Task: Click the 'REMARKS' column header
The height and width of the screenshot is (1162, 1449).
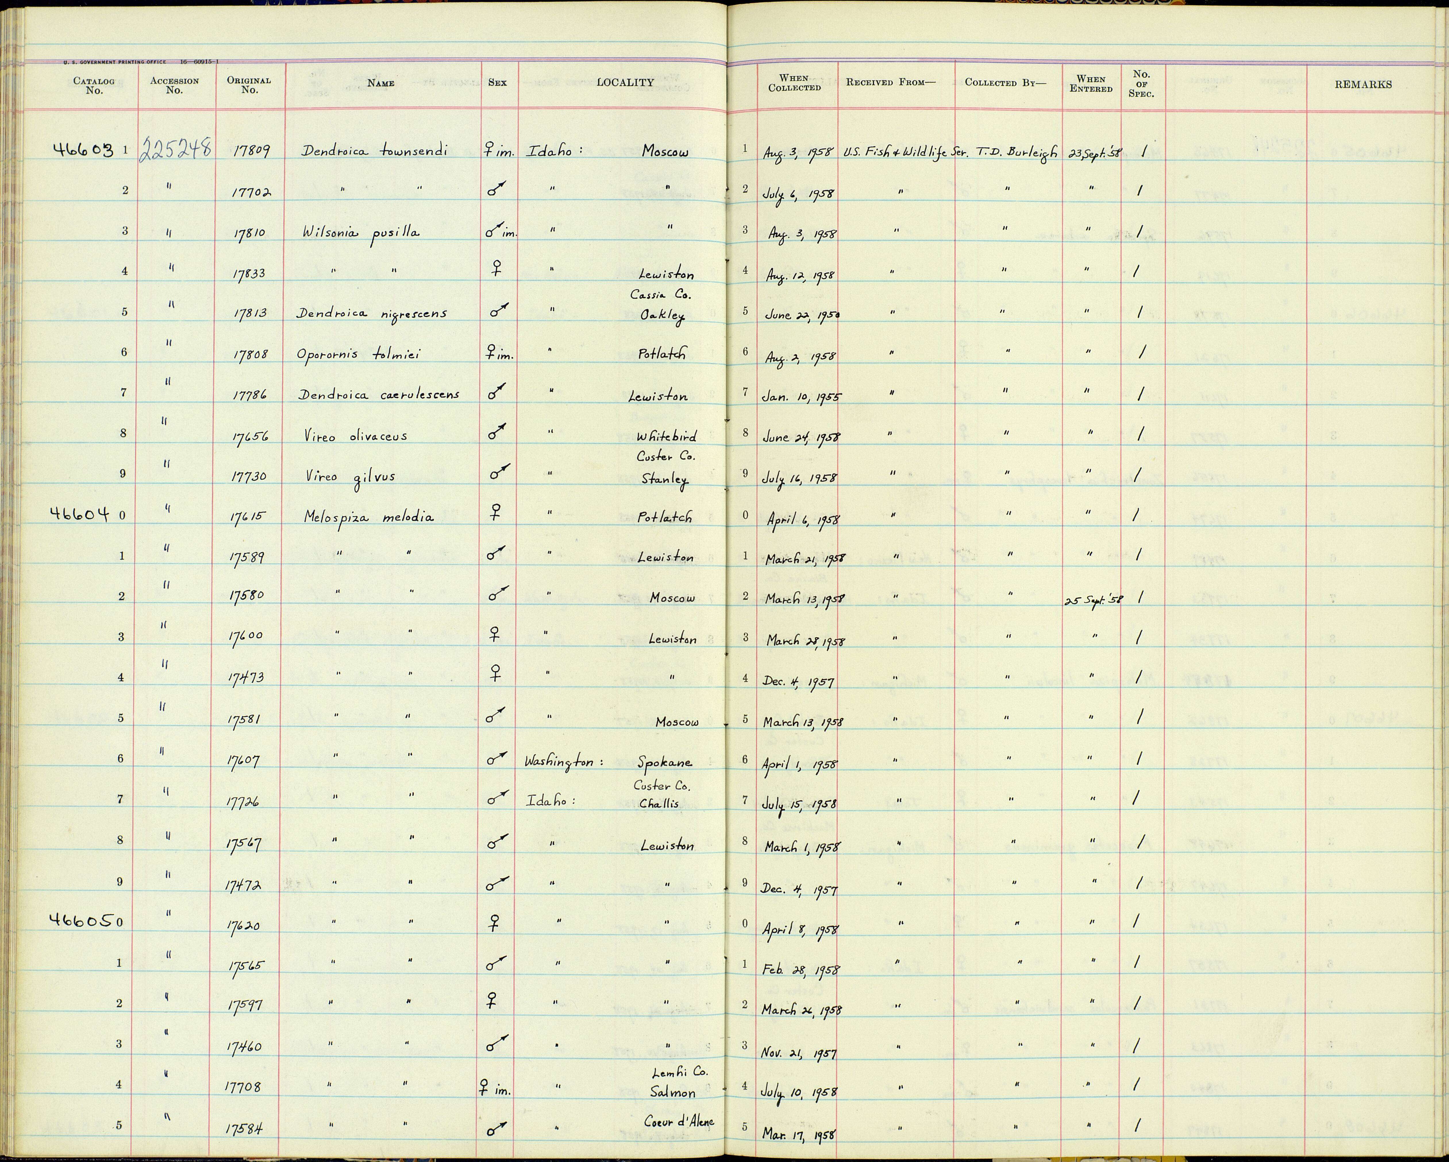Action: point(1363,85)
